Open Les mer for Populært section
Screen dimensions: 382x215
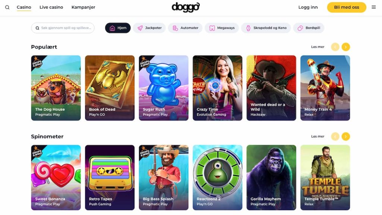[x=318, y=47]
